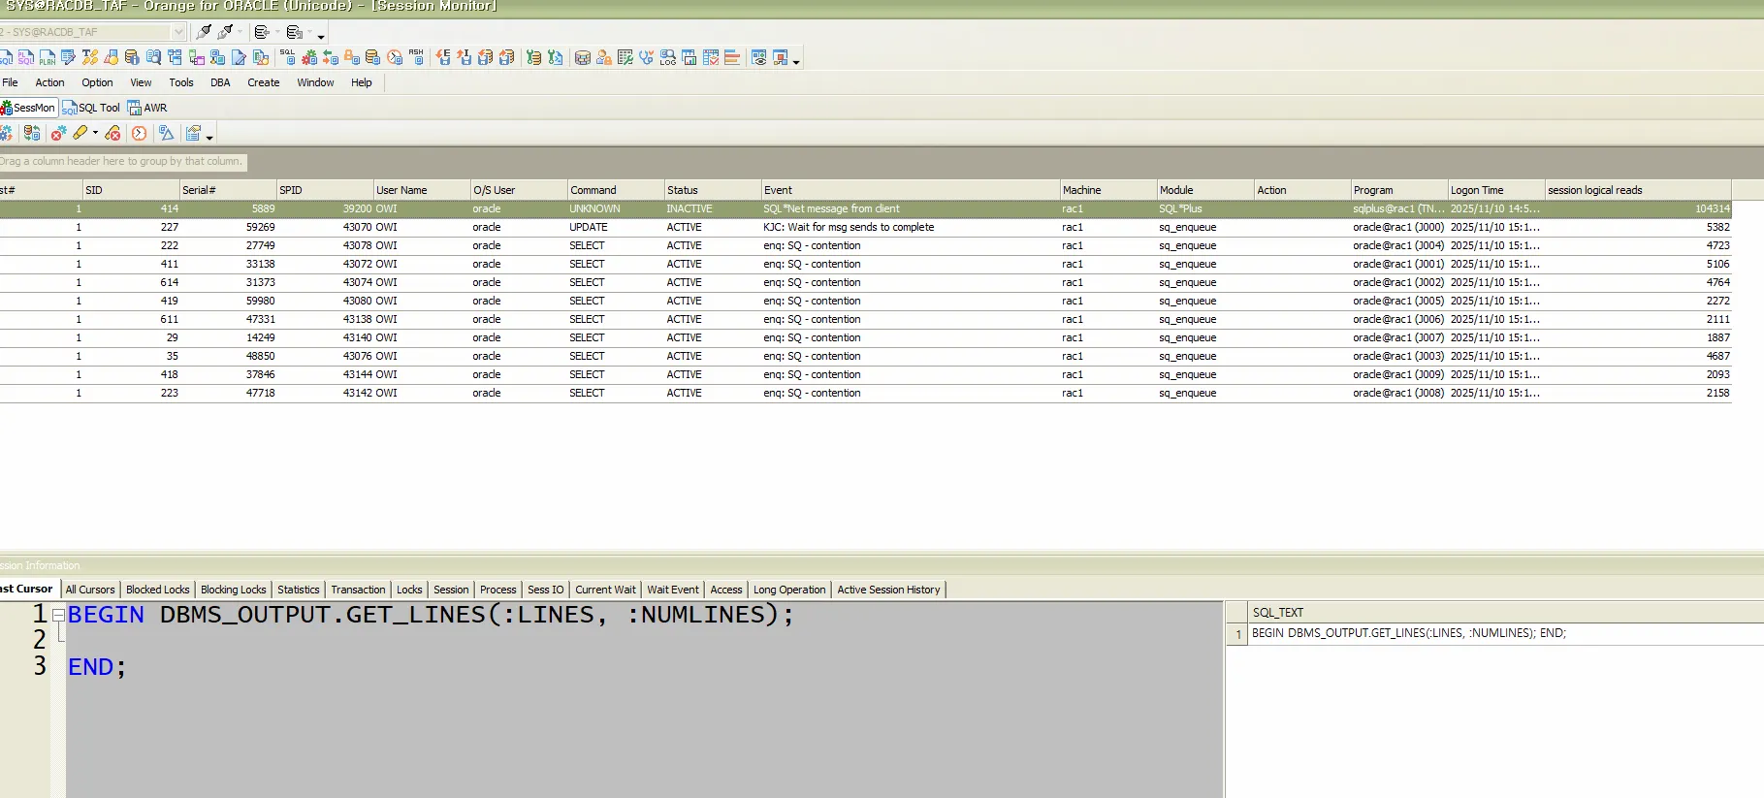Click the clock icon in main toolbar
Image resolution: width=1764 pixels, height=798 pixels.
click(x=395, y=58)
